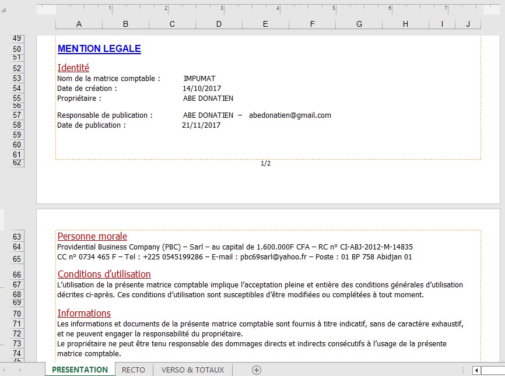Select row 60 header
The image size is (505, 376).
(x=17, y=145)
